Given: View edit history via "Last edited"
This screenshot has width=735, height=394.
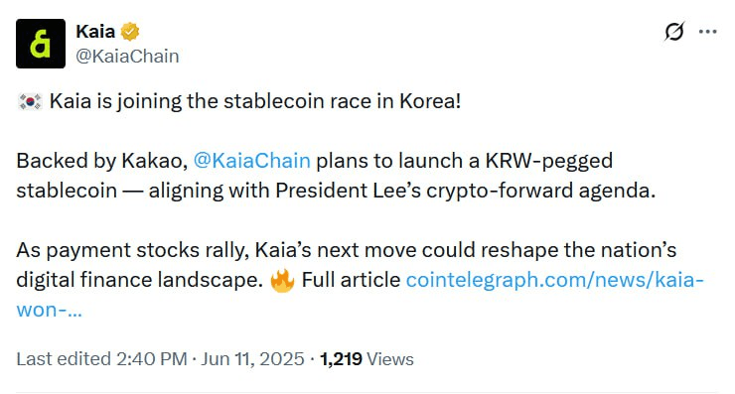Looking at the screenshot, I should click(64, 359).
